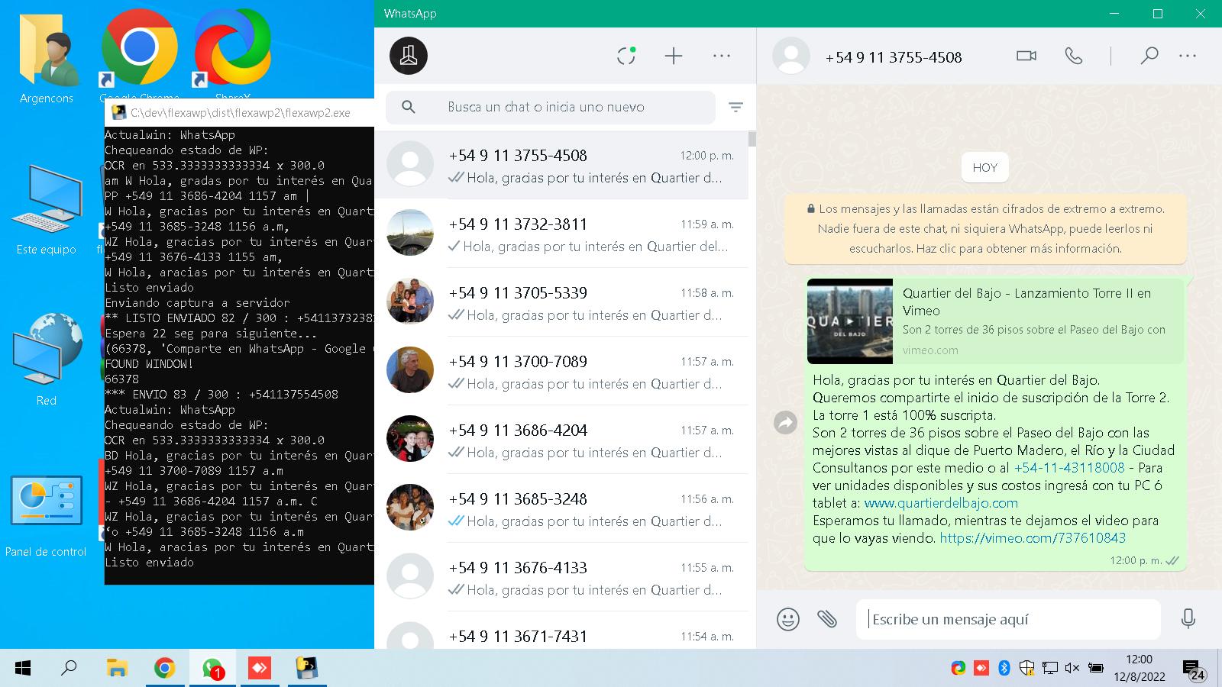Click the WhatsApp status ring icon
This screenshot has width=1222, height=687.
[x=626, y=56]
